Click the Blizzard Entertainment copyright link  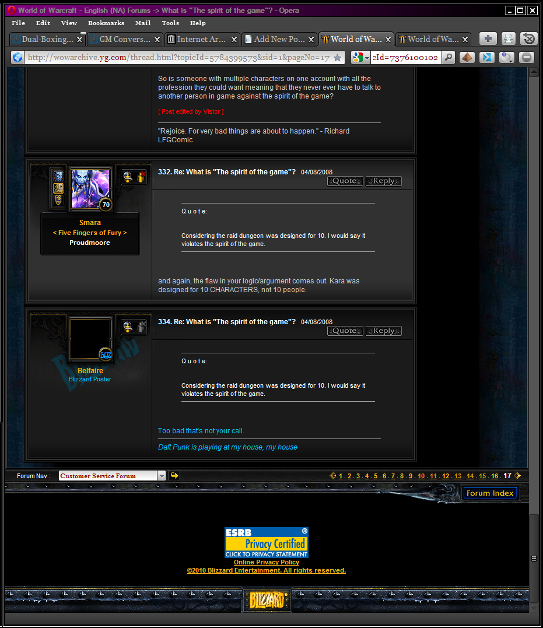point(267,570)
